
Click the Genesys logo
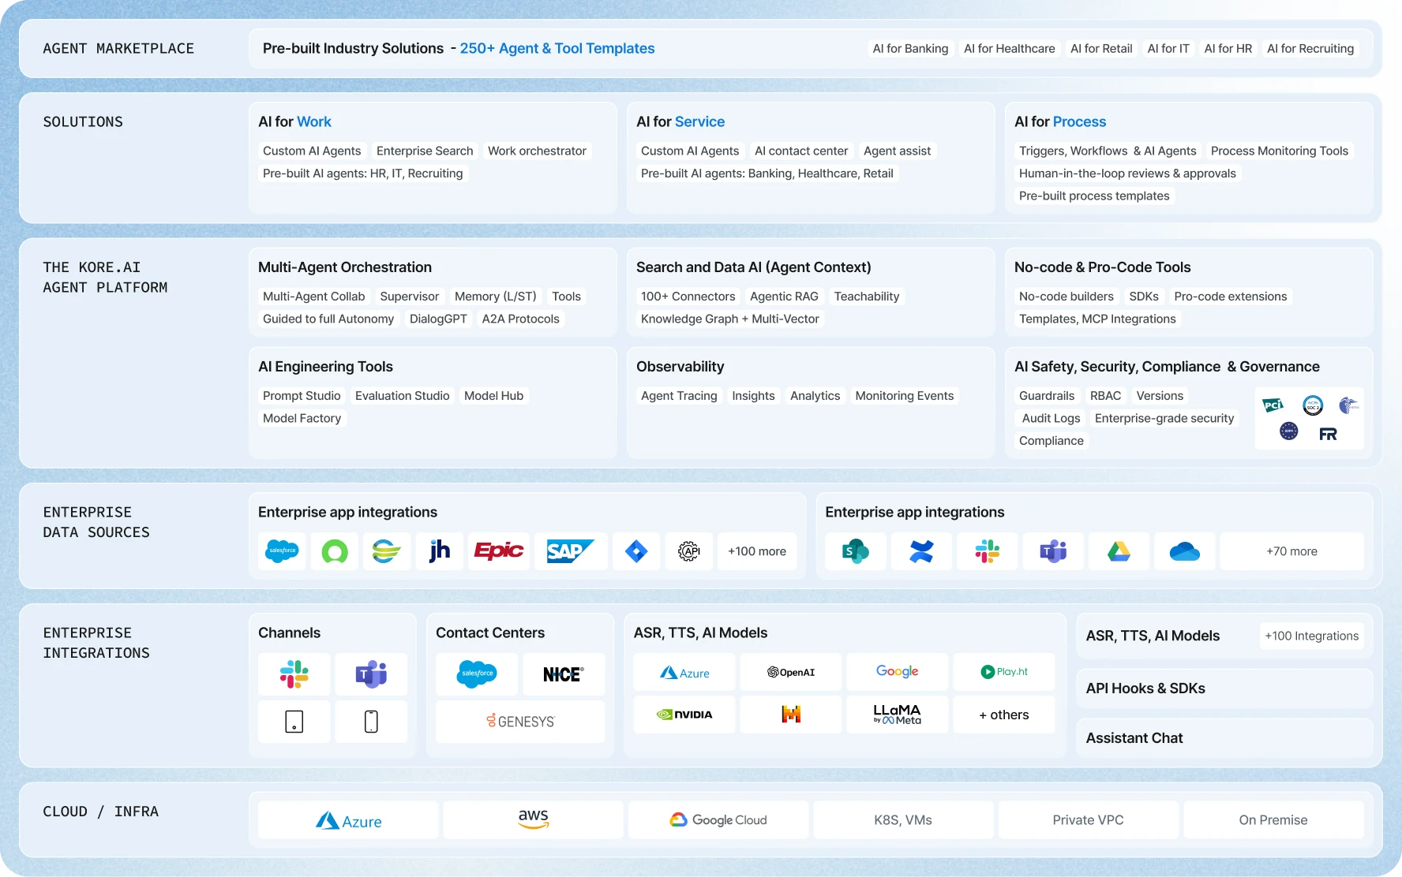point(520,721)
